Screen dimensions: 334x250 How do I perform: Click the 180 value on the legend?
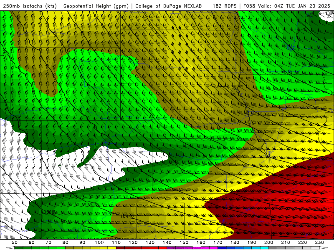pos(235,242)
